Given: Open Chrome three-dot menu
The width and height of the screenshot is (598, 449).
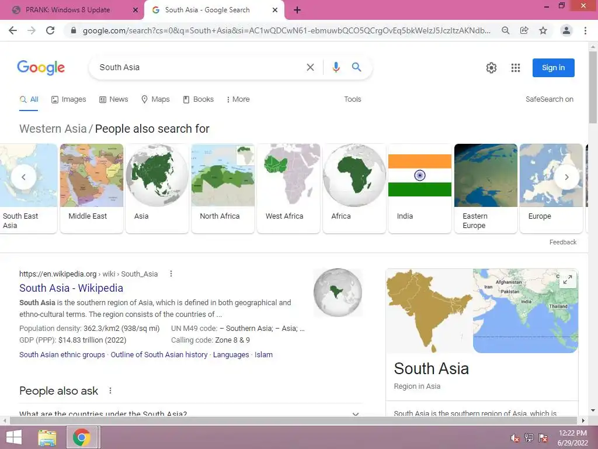Looking at the screenshot, I should click(x=585, y=30).
